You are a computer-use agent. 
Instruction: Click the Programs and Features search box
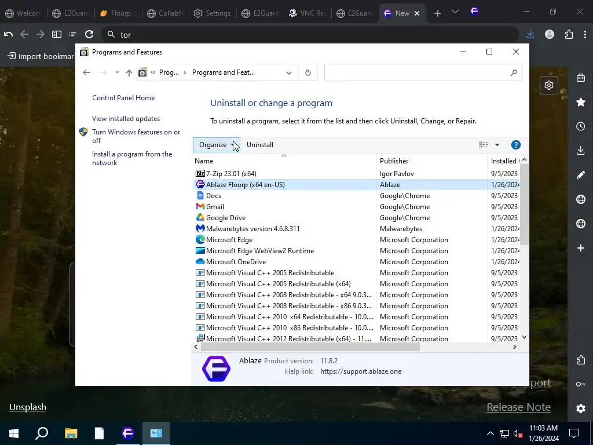423,72
